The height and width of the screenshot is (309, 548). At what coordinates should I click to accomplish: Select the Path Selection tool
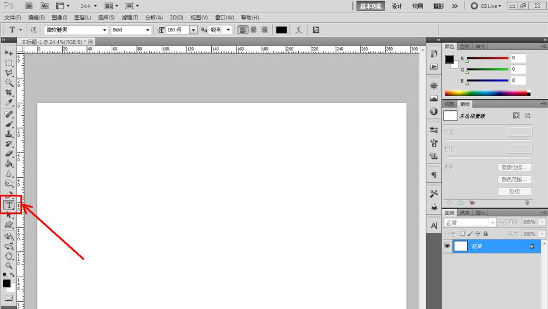point(9,215)
